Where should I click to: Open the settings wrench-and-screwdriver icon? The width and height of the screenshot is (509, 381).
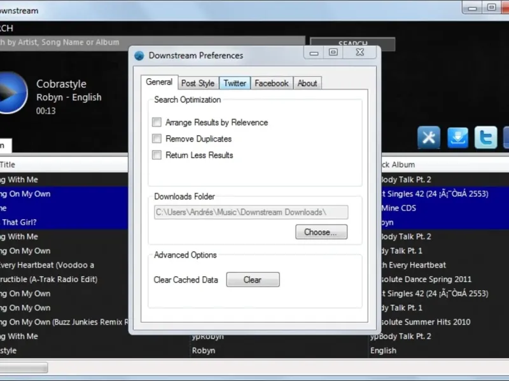[x=429, y=137]
